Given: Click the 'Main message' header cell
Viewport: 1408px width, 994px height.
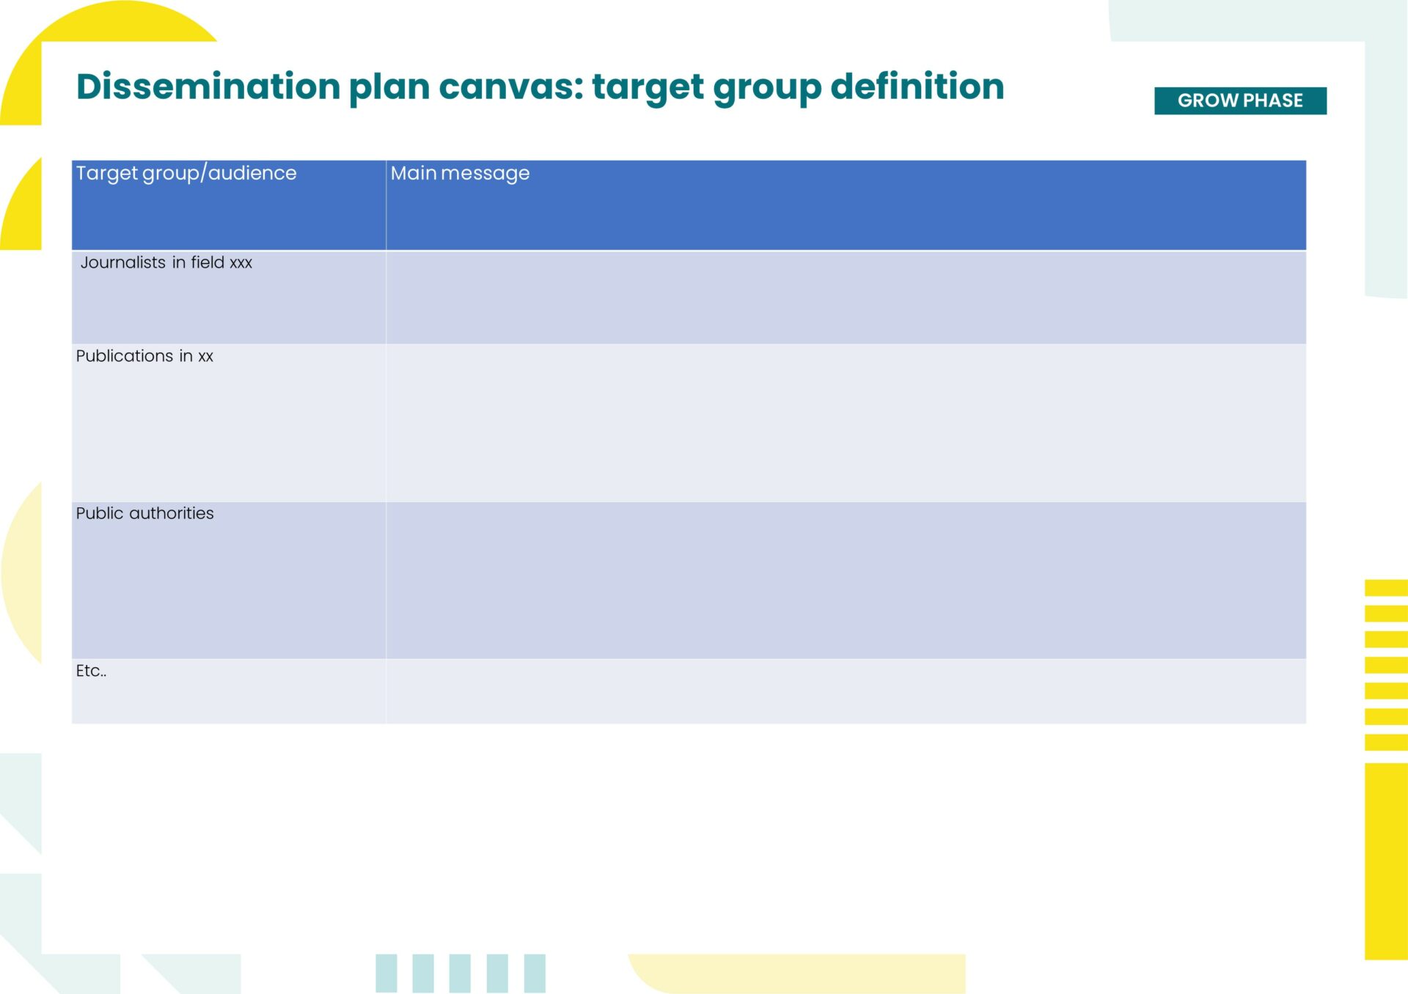Looking at the screenshot, I should (846, 205).
